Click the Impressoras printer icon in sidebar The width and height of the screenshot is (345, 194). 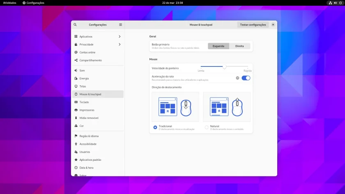pyautogui.click(x=76, y=110)
